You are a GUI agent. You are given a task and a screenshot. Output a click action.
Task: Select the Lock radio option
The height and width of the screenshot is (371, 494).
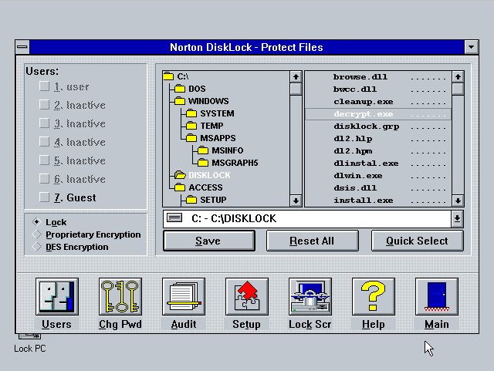37,222
